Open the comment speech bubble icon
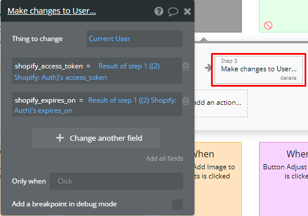 pos(173,11)
